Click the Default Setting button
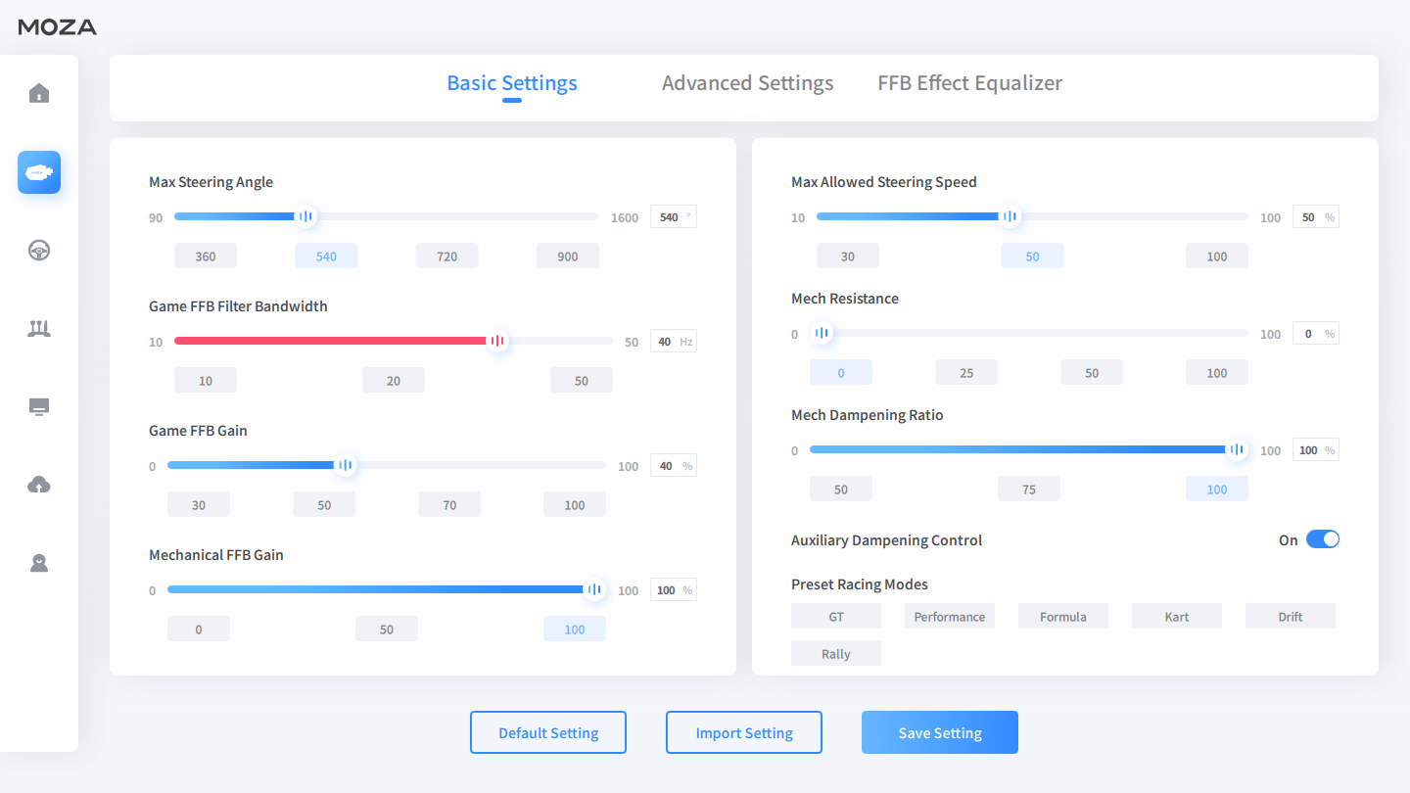This screenshot has height=793, width=1410. 548,732
